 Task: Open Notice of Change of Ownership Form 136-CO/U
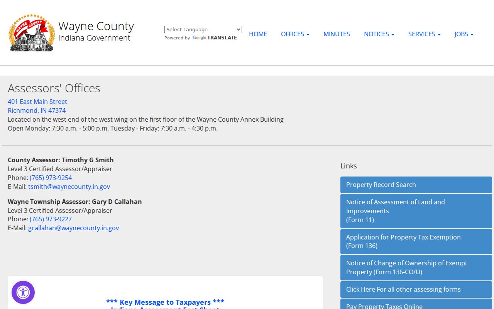pyautogui.click(x=416, y=268)
